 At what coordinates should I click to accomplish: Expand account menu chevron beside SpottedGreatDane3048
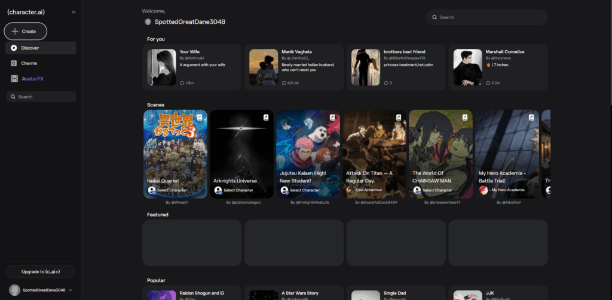coord(71,290)
